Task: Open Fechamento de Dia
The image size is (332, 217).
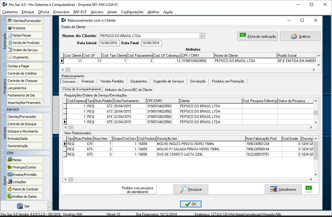Action: [25, 95]
